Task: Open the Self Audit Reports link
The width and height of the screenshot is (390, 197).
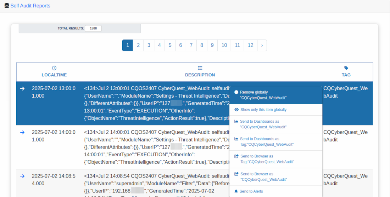Action: 30,6
